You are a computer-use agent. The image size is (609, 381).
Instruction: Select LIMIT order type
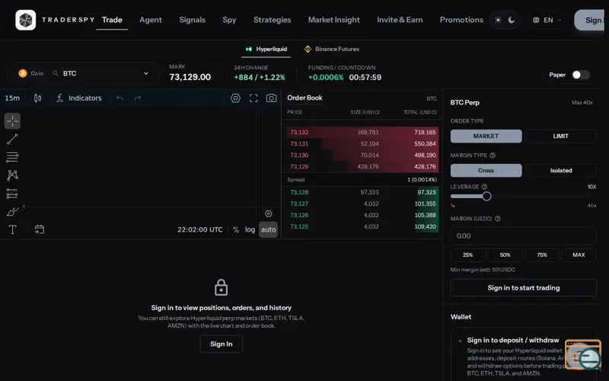click(x=561, y=136)
